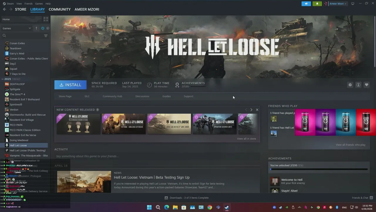Viewport: 376px width, 212px height.
Task: Switch to Big Picture mode icon
Action: point(352,4)
